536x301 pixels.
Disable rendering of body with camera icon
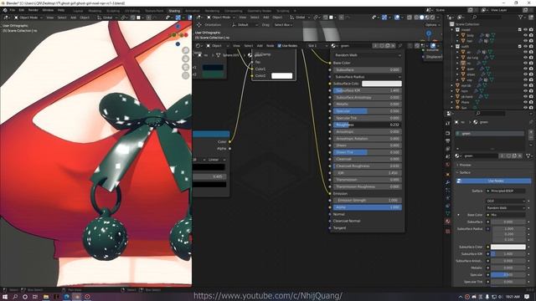tap(531, 35)
